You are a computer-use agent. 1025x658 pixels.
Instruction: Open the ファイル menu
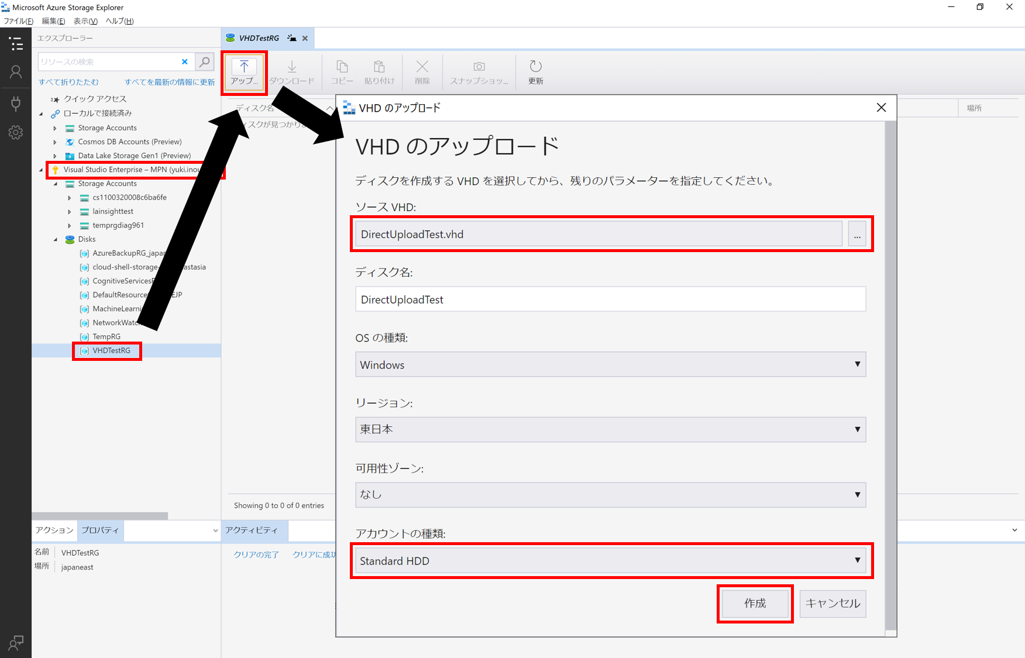(x=18, y=21)
